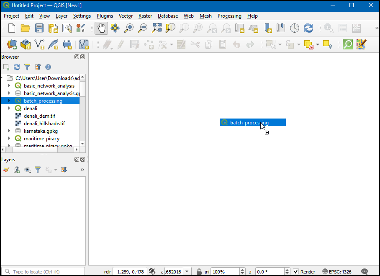
Task: Open the Layer Styling panel brush icon
Action: click(x=6, y=170)
